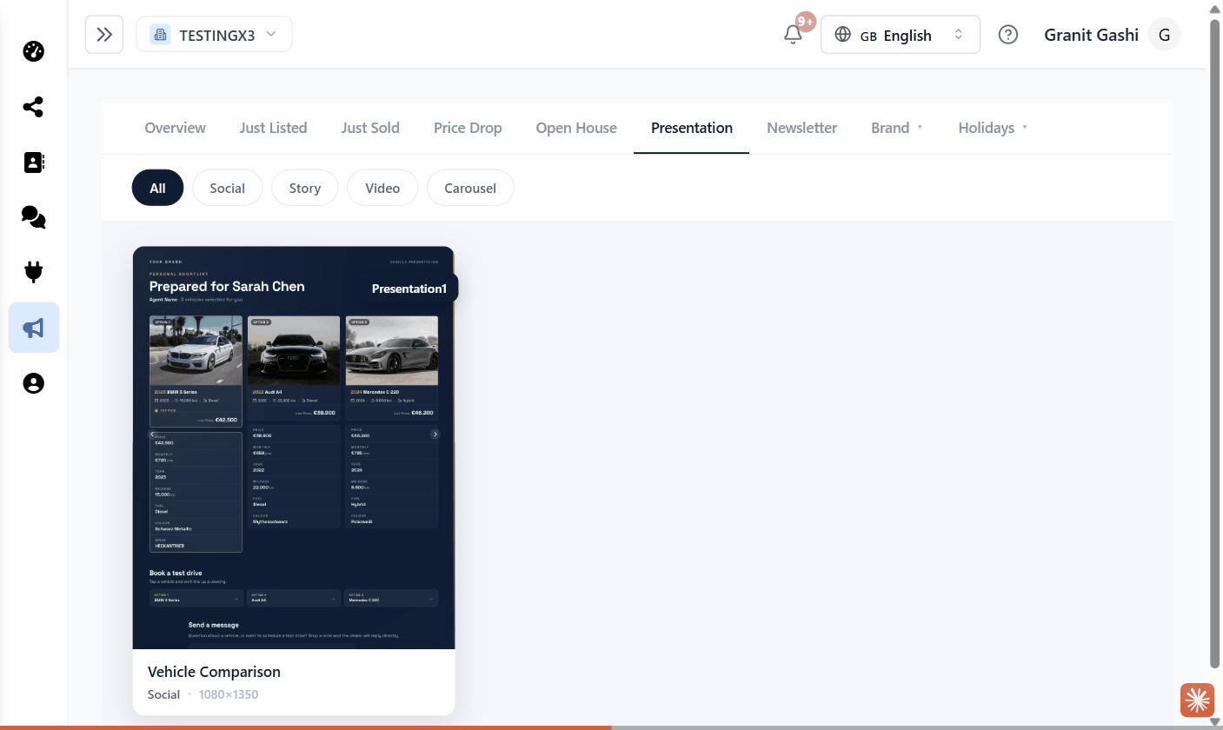Click the BMW 3 Series car image
This screenshot has width=1223, height=730.
196,350
